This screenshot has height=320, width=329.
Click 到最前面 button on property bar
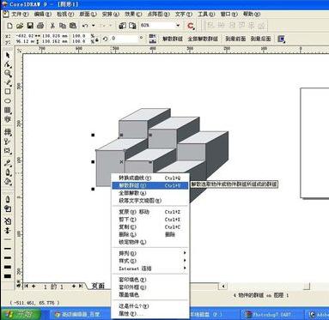click(235, 39)
